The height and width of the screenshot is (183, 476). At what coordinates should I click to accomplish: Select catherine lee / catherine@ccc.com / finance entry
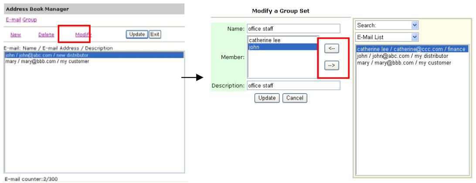click(412, 49)
